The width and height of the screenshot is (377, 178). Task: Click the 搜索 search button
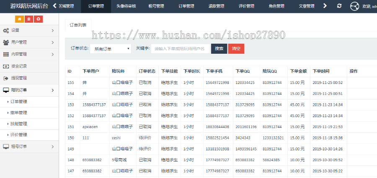click(219, 49)
